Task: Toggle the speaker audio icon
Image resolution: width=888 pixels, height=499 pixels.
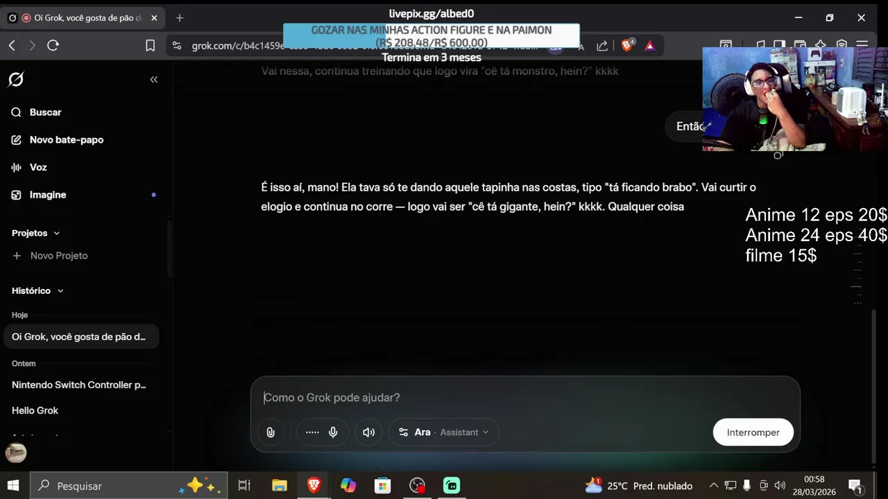Action: [369, 432]
